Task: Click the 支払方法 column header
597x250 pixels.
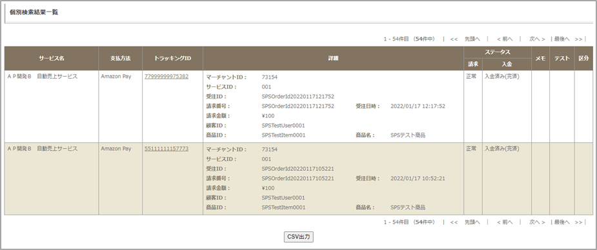Action: pos(120,59)
